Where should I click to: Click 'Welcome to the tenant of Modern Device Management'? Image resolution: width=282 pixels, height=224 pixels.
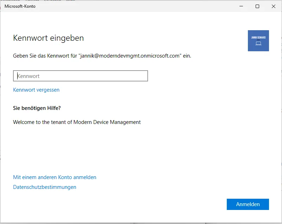tap(77, 122)
